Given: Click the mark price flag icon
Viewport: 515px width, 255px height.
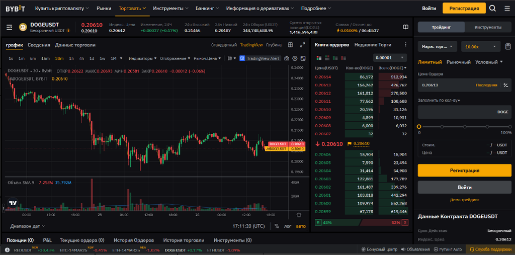Looking at the screenshot, I should pos(349,144).
